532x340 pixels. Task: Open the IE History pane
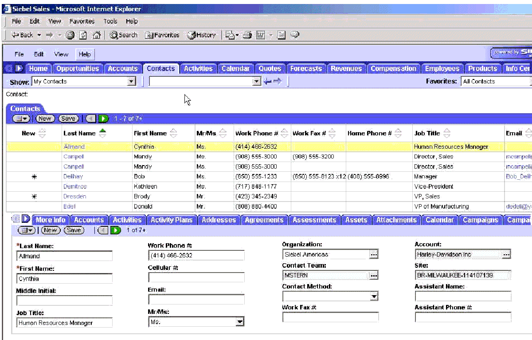(x=201, y=35)
